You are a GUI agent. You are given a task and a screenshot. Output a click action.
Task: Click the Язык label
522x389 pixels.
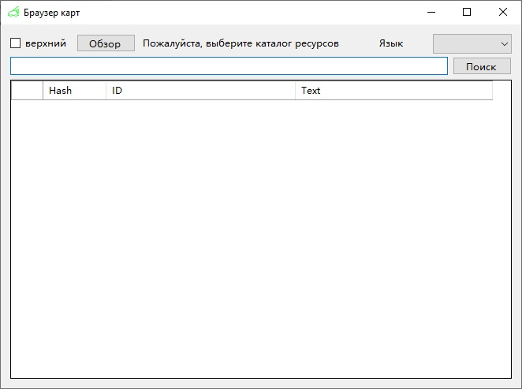[391, 43]
